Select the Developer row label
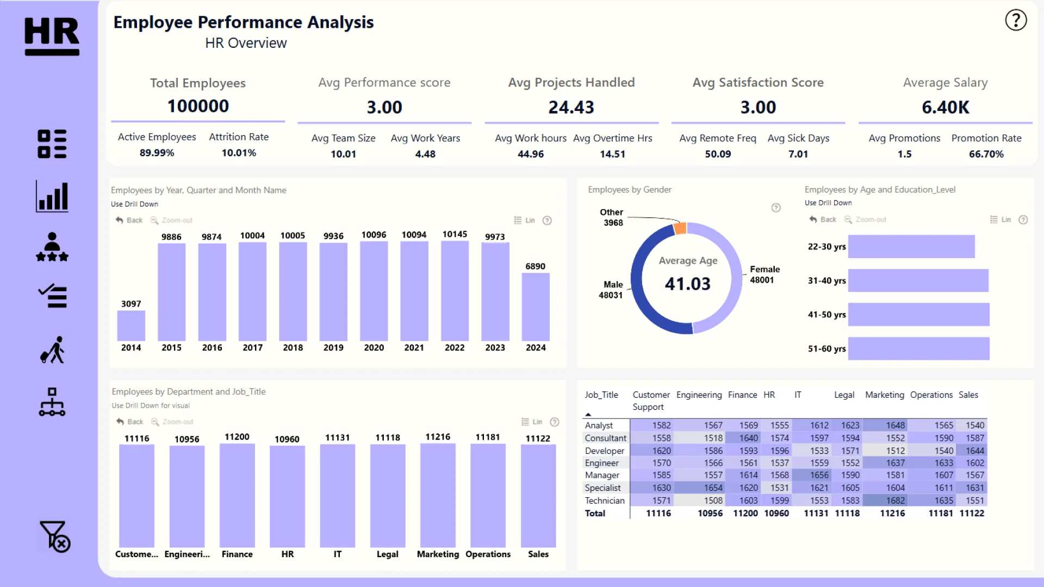1044x587 pixels. [605, 451]
